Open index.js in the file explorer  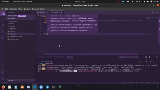point(21,31)
